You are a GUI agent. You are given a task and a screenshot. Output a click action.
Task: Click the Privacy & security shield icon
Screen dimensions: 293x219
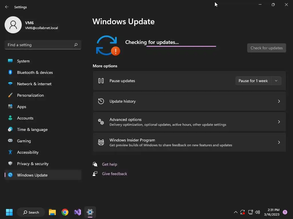coord(10,163)
